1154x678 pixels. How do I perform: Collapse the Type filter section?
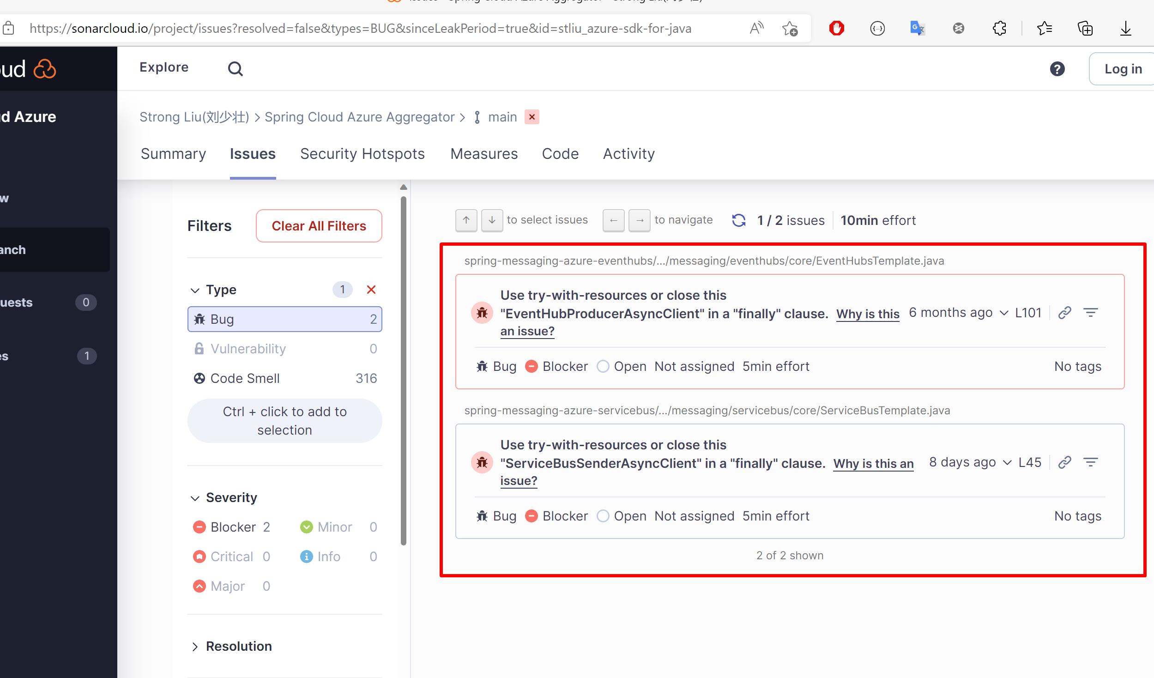coord(195,290)
